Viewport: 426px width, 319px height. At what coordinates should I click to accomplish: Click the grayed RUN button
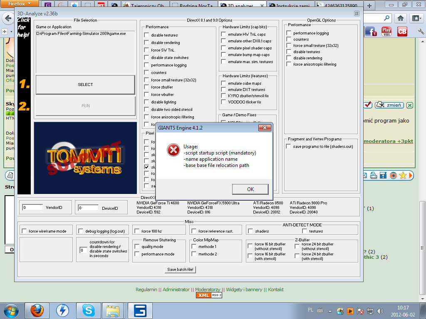(86, 106)
